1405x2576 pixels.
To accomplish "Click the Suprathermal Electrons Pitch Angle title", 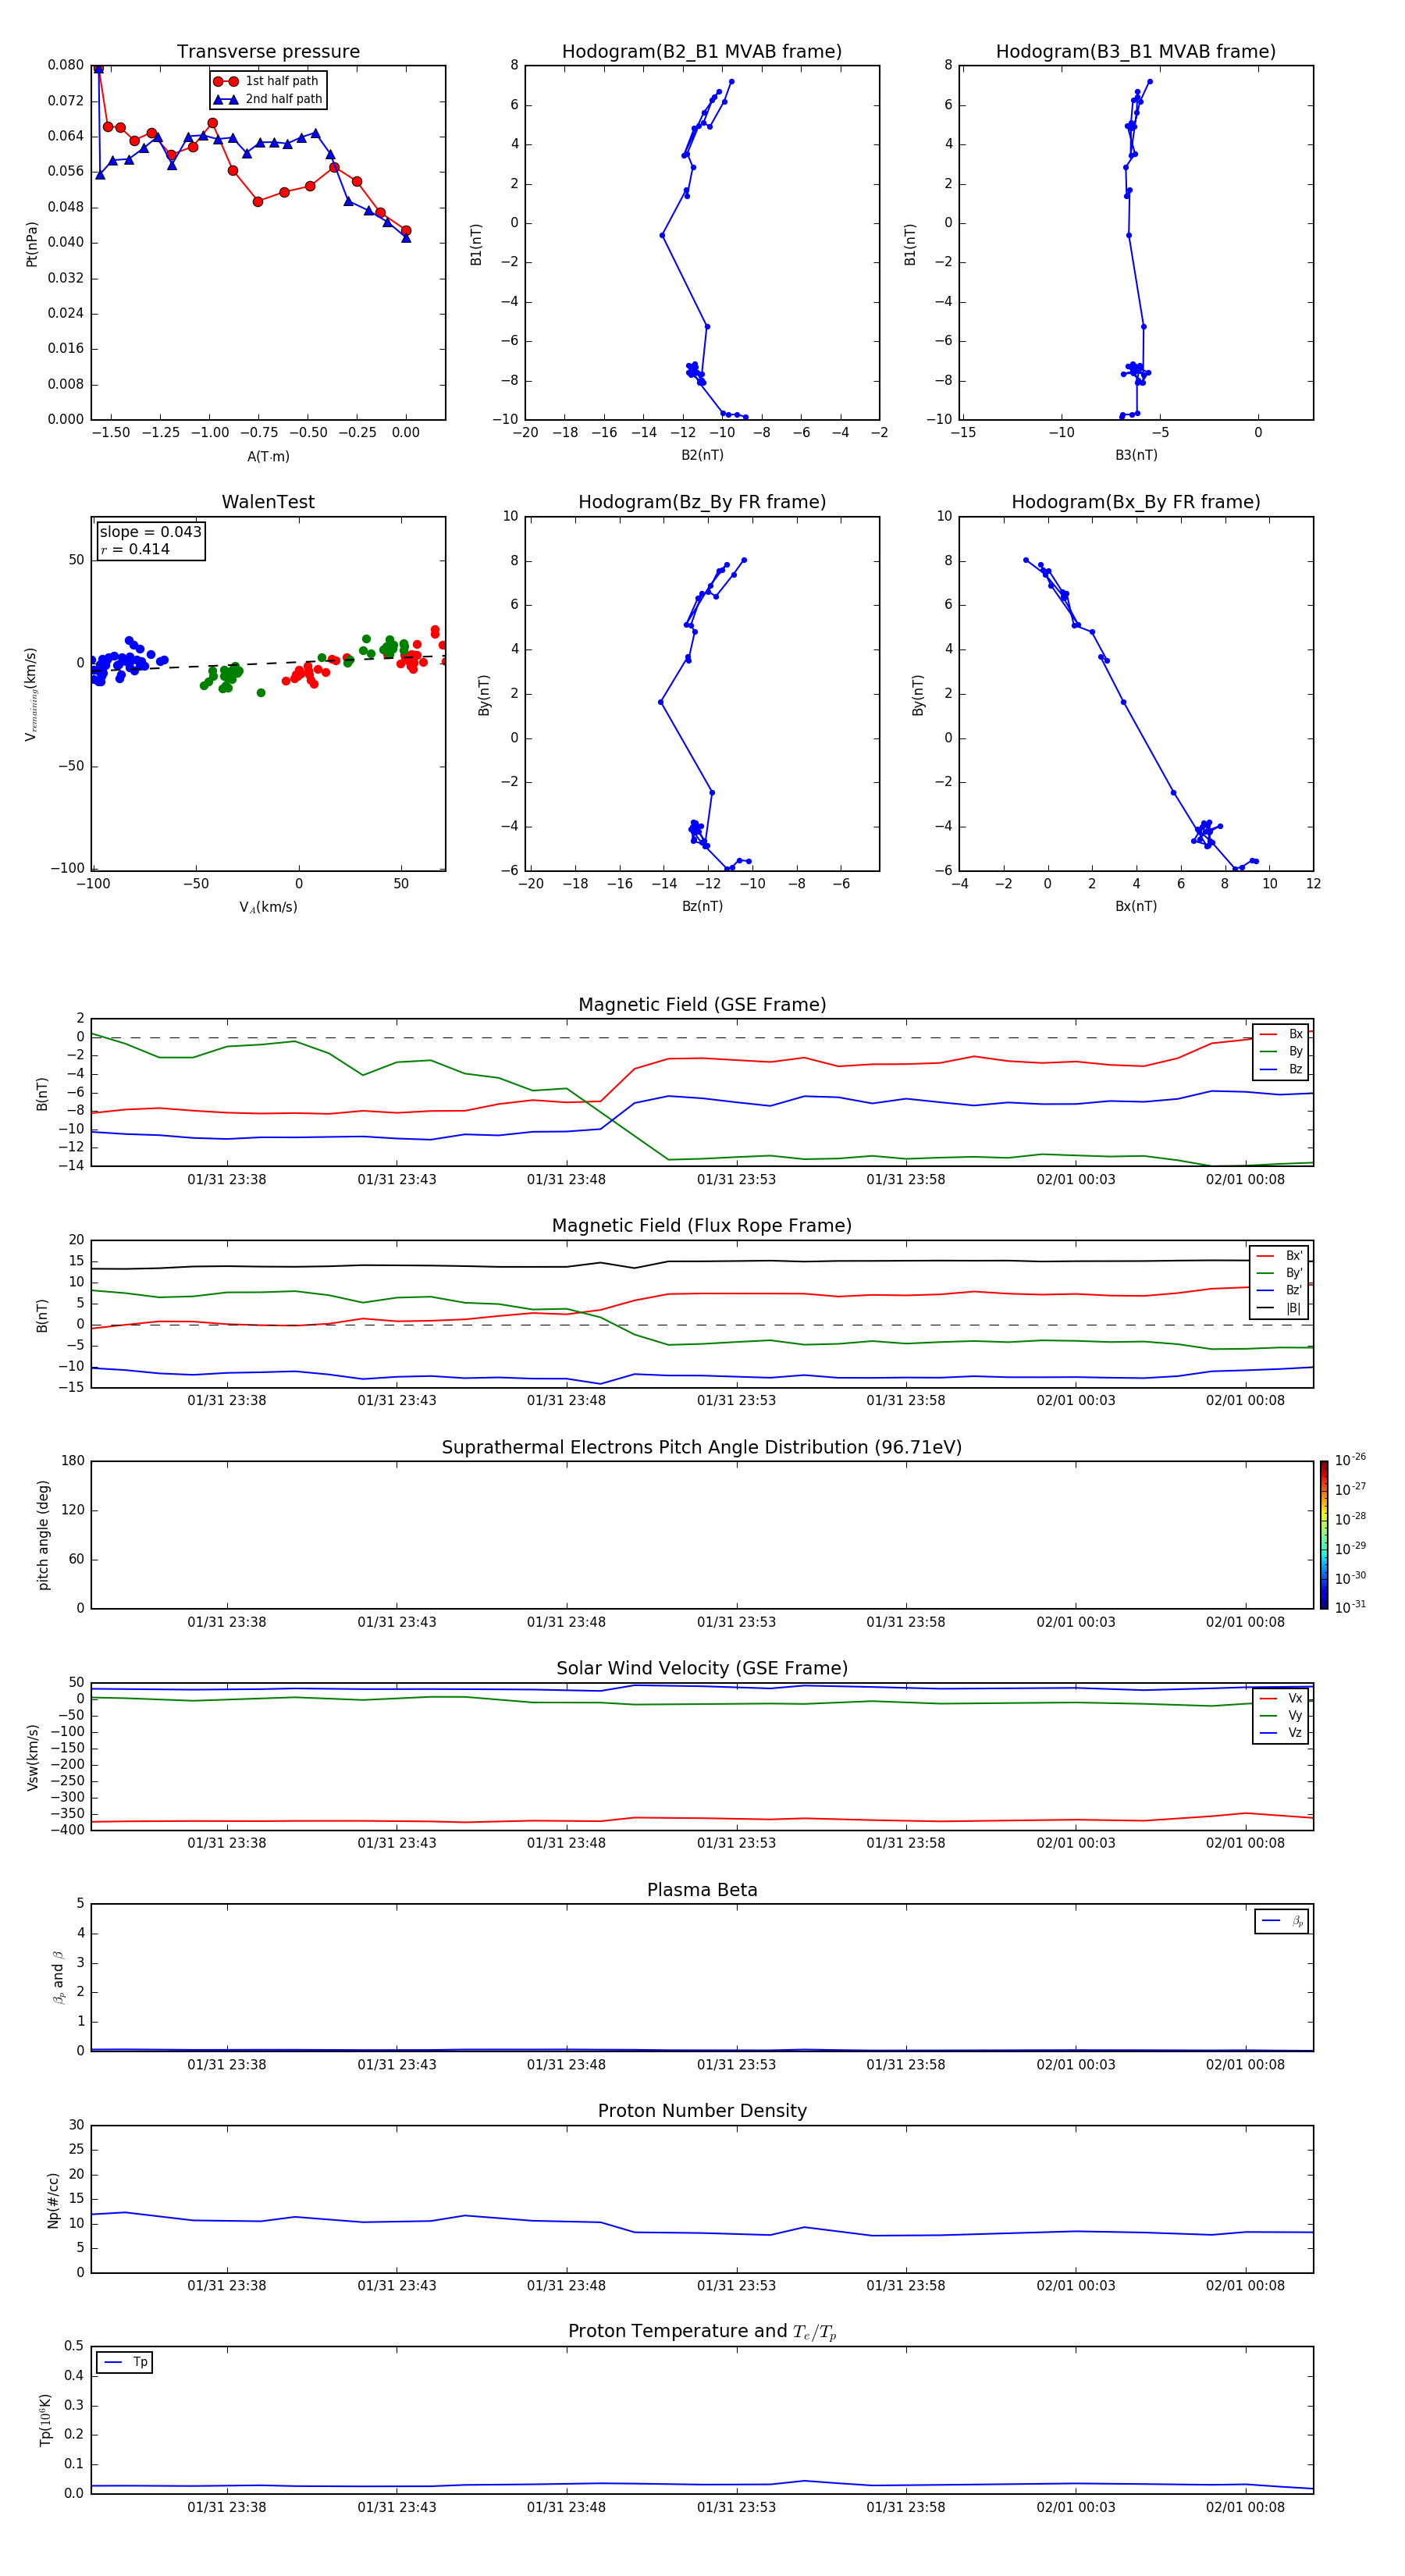I will pyautogui.click(x=702, y=1447).
